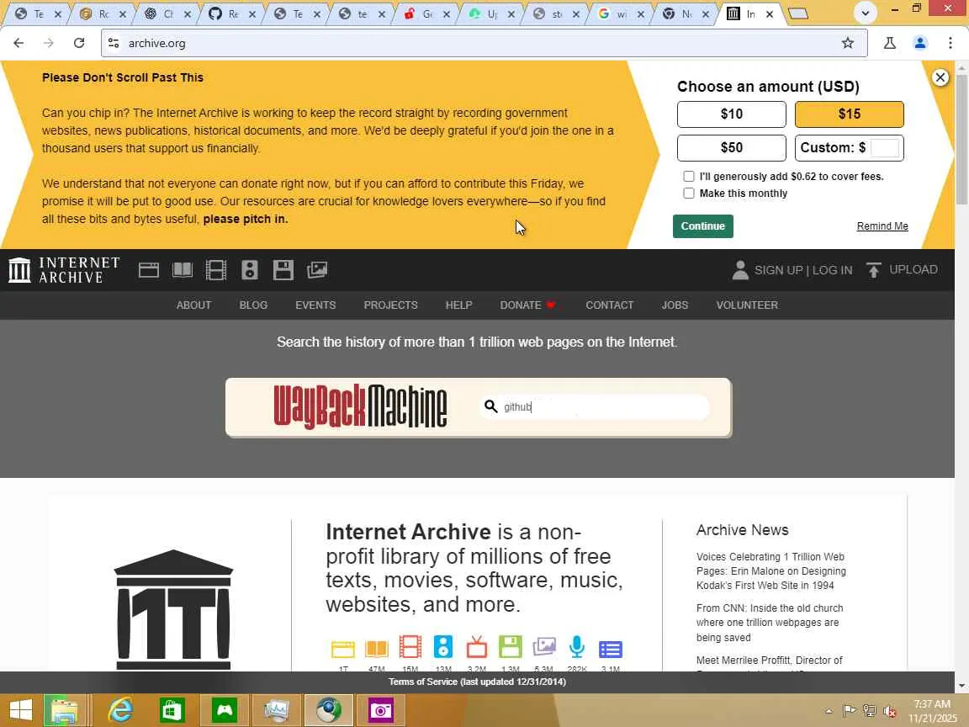
Task: Open the BLOG menu item
Action: click(252, 305)
